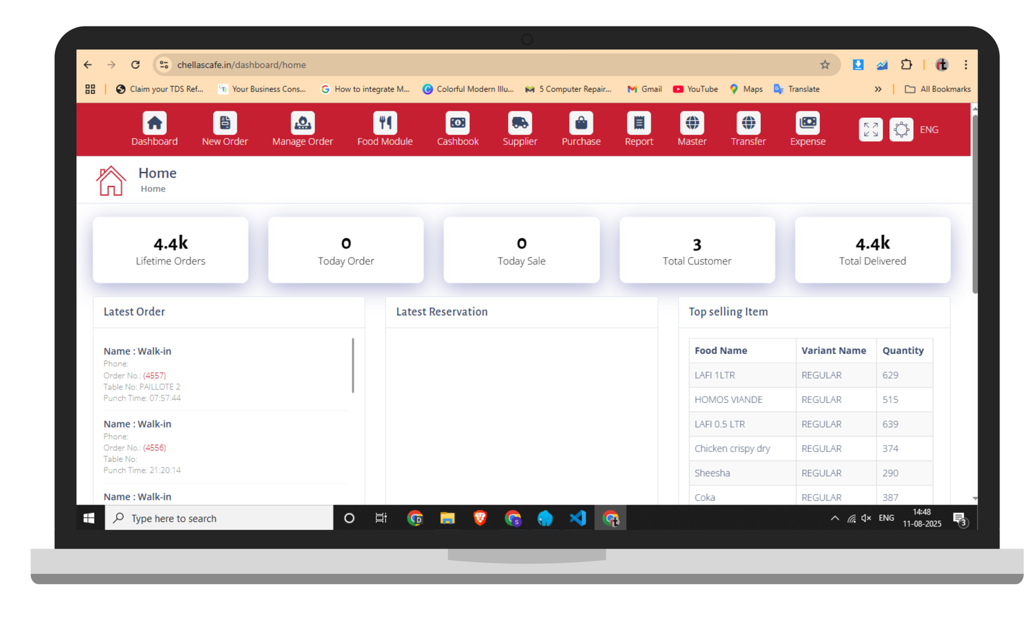
Task: Open the Transfer menu
Action: (x=748, y=129)
